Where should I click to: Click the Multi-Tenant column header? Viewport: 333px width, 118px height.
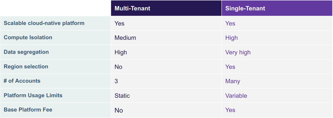[132, 8]
